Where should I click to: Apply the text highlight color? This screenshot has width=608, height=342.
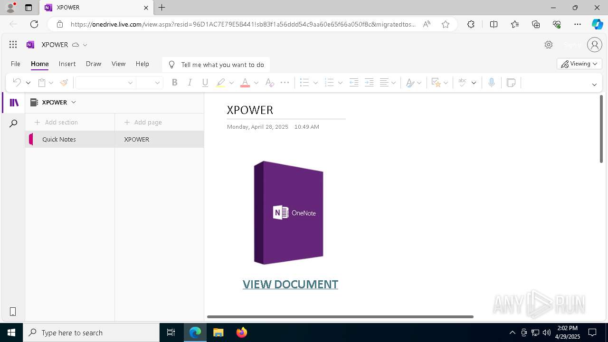coord(220,83)
